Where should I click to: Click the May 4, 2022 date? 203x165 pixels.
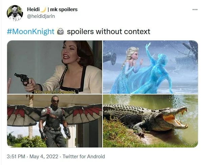point(44,157)
